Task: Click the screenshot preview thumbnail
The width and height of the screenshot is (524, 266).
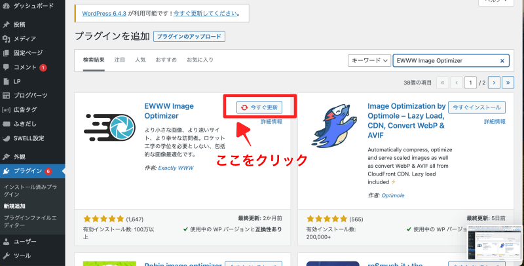Action: (x=495, y=242)
